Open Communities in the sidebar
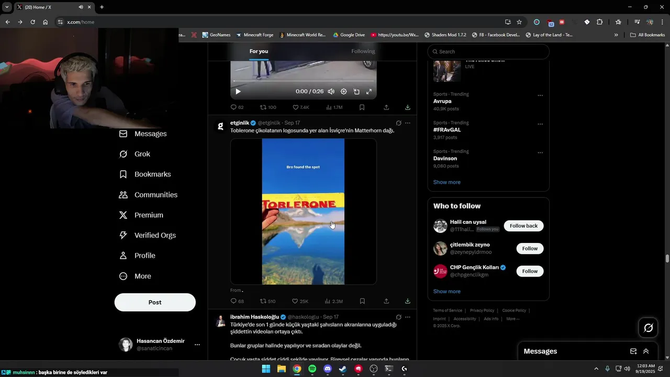This screenshot has width=670, height=377. [148, 195]
